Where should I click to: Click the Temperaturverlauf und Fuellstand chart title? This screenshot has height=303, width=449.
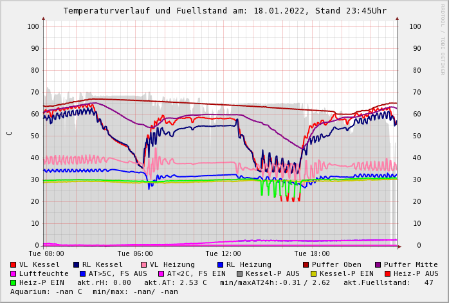[225, 11]
